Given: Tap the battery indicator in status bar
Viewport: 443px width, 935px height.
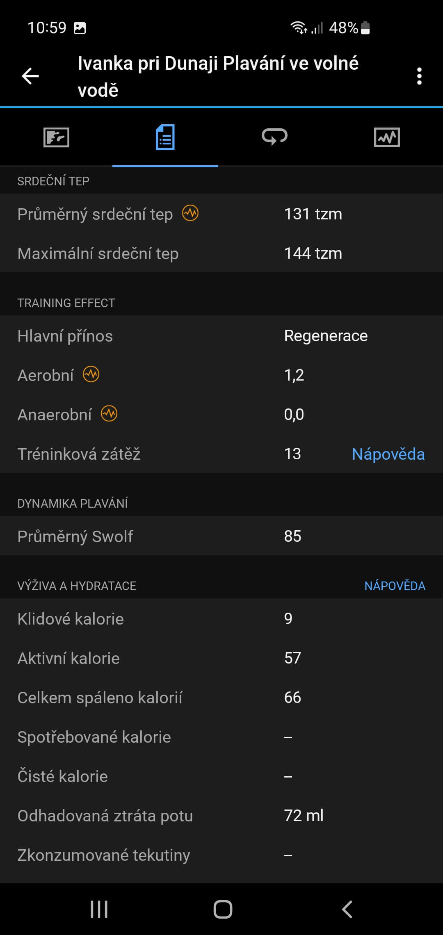Looking at the screenshot, I should pyautogui.click(x=365, y=28).
